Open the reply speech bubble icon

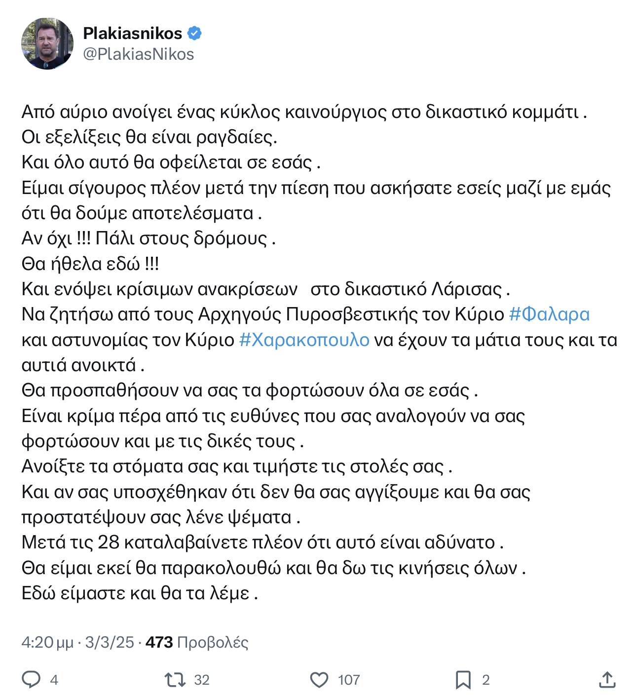[x=31, y=680]
